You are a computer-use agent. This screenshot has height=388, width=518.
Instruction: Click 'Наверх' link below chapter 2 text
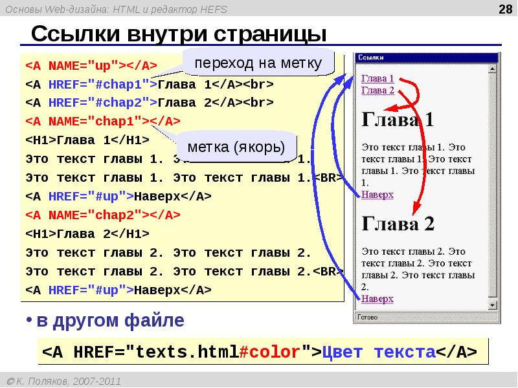click(377, 299)
